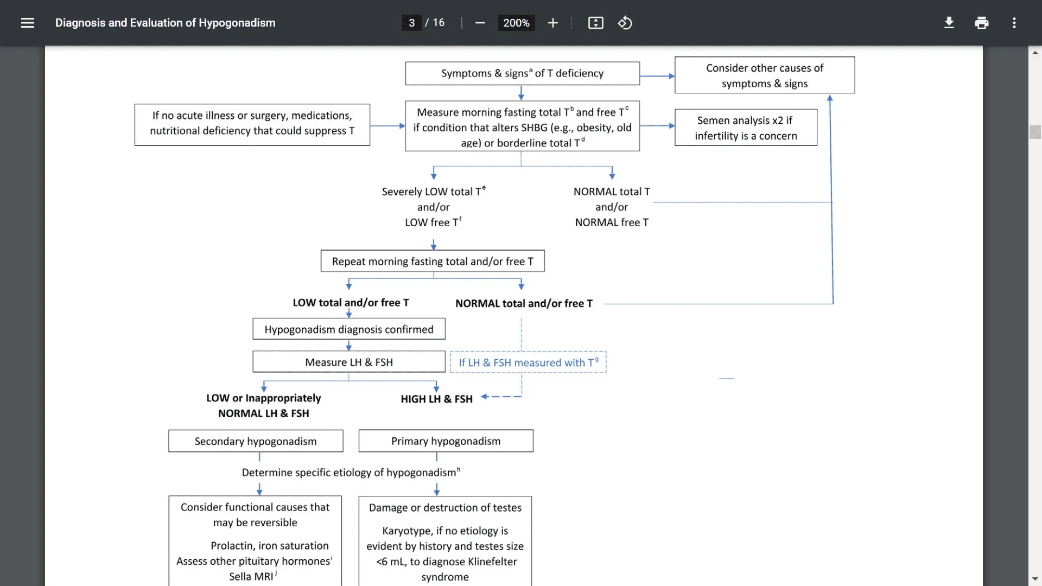
Task: Click the print icon
Action: coord(981,22)
